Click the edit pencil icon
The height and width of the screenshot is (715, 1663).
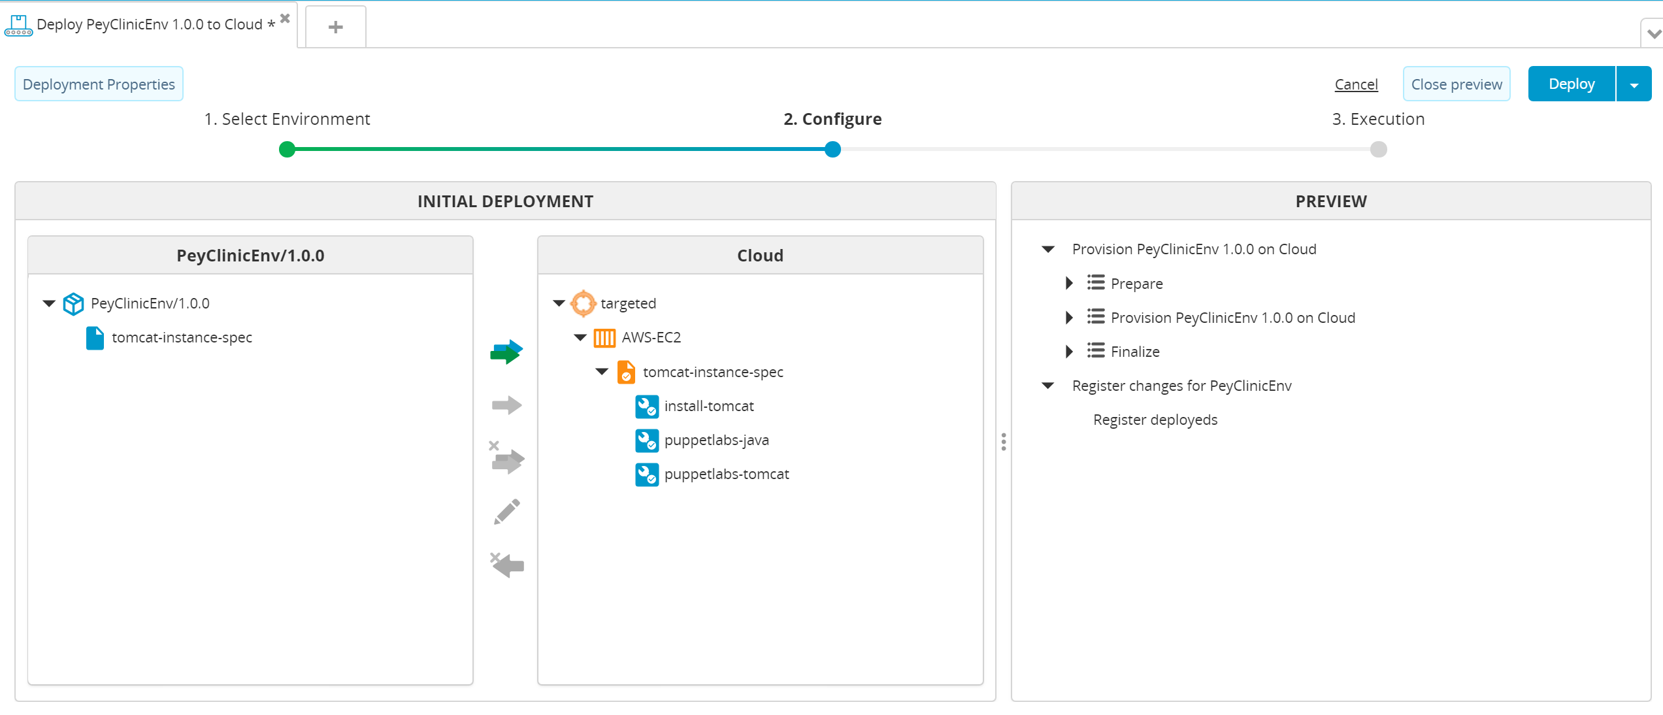coord(507,512)
